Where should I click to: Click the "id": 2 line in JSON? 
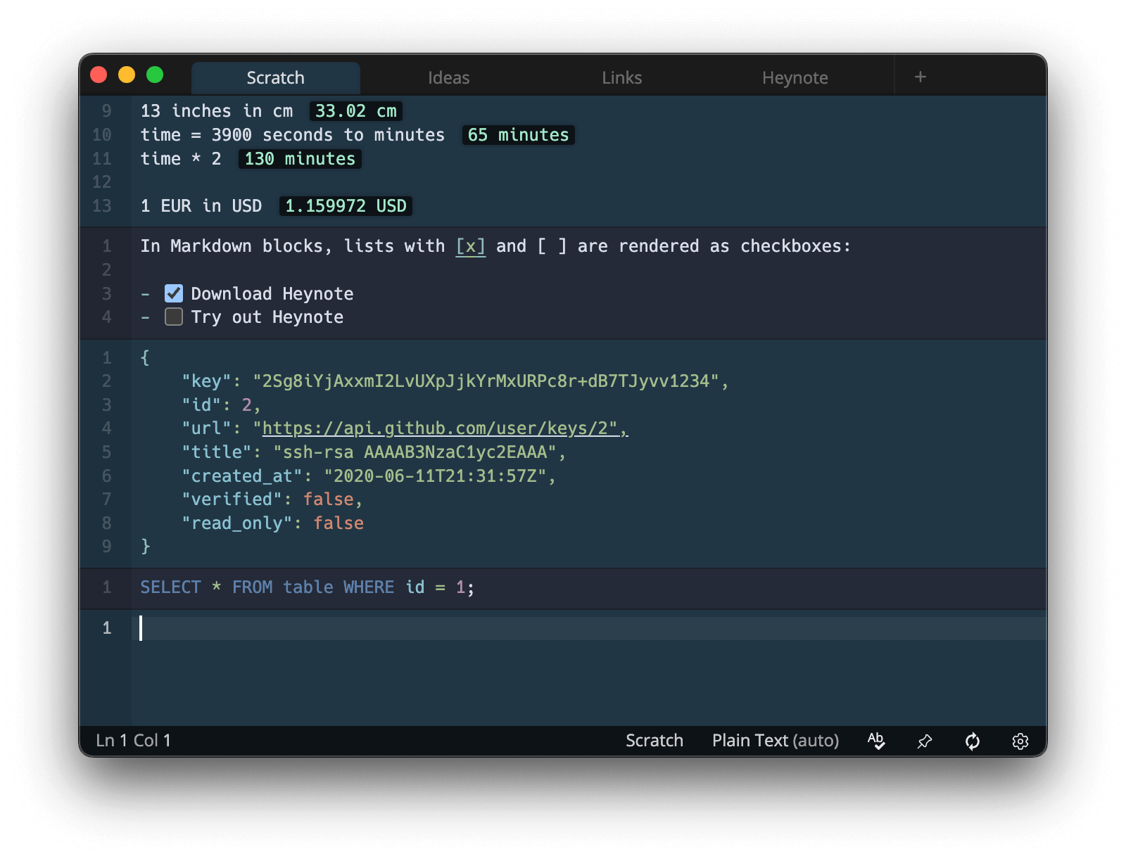coord(221,405)
